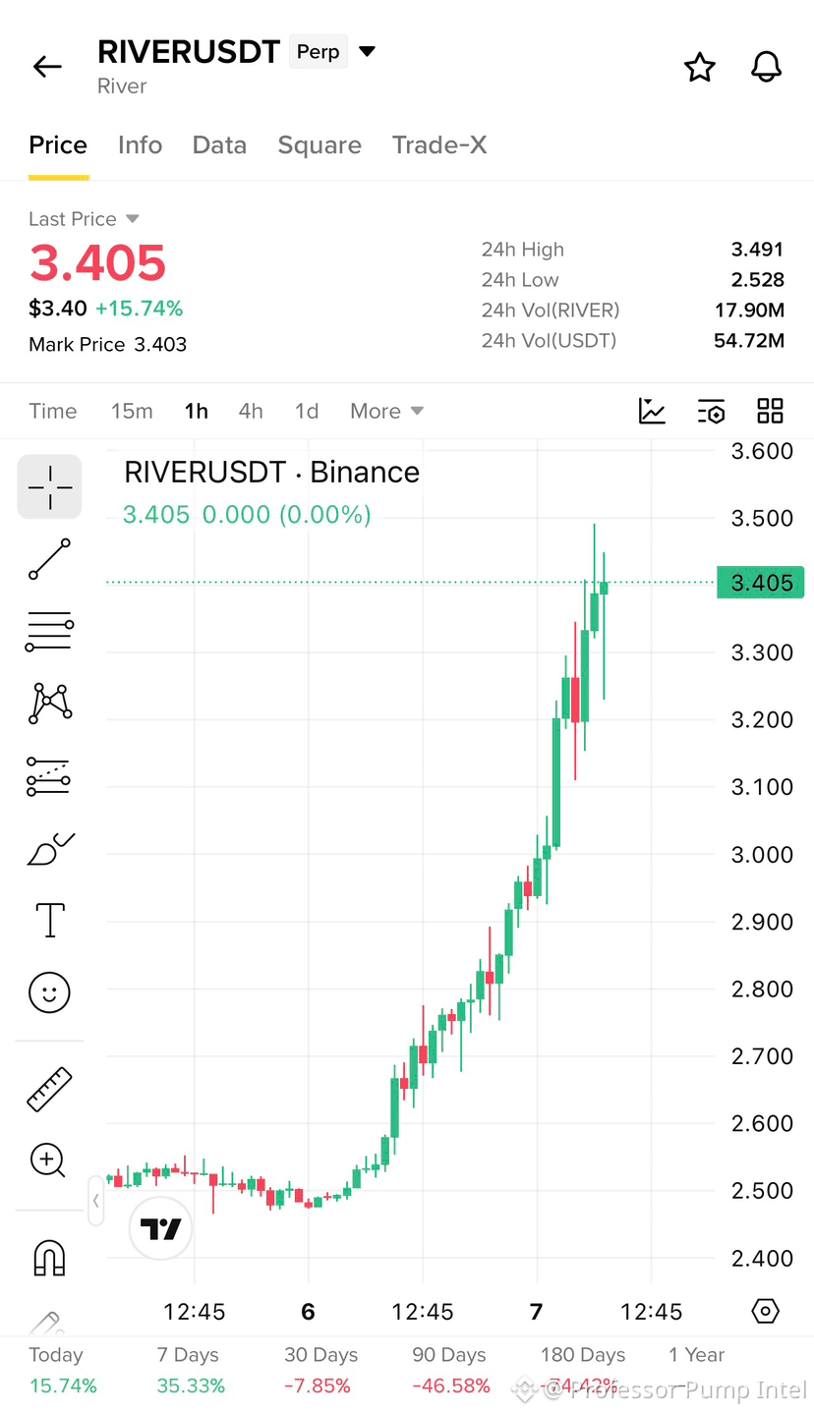The image size is (814, 1414).
Task: Select the crosshair cursor tool
Action: (x=49, y=486)
